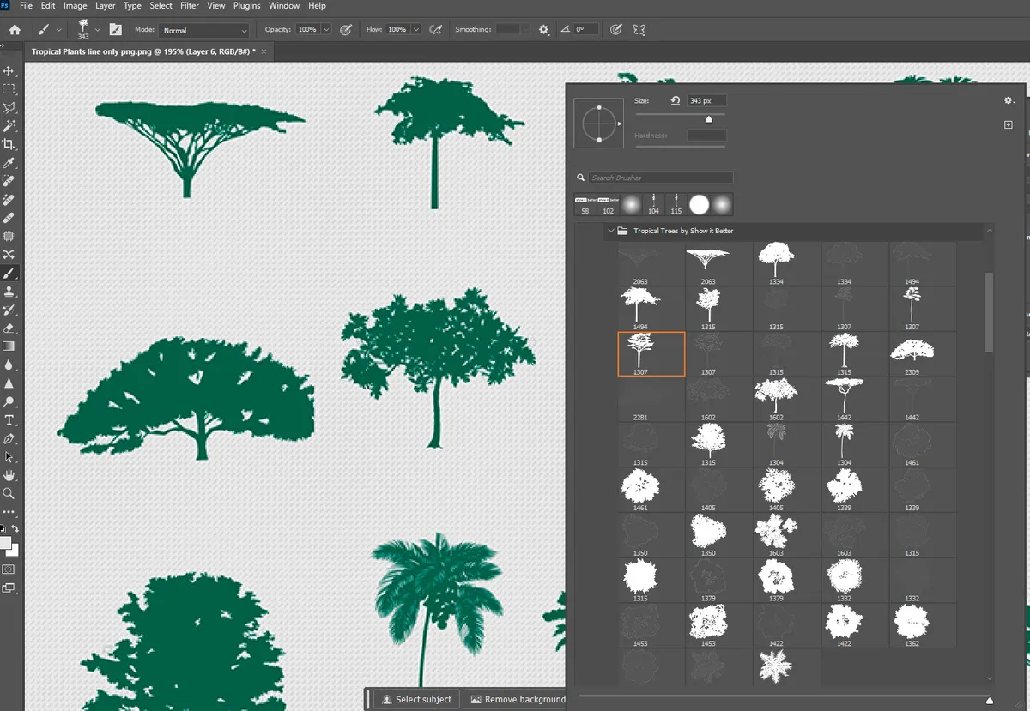1030x711 pixels.
Task: Select the Eyedropper tool
Action: [x=9, y=162]
